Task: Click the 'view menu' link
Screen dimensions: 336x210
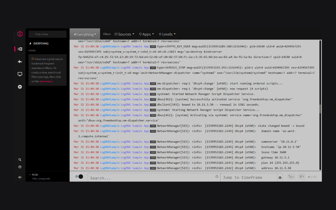Action: (46, 81)
